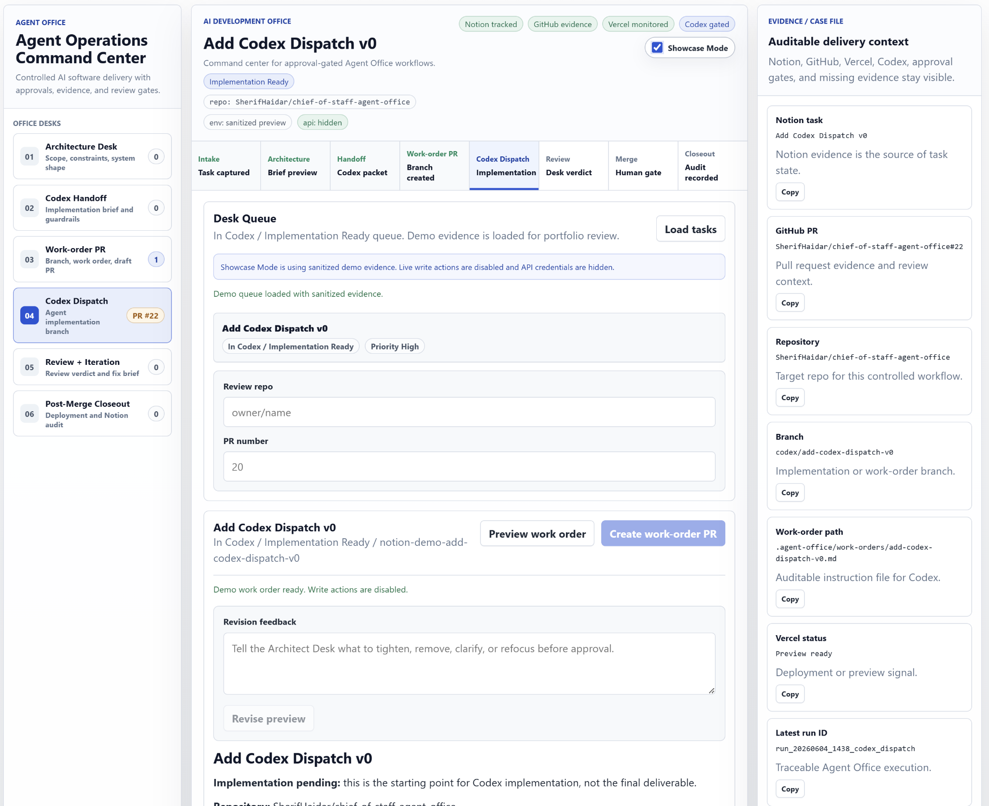Copy the Vercel status
Image resolution: width=989 pixels, height=806 pixels.
click(790, 694)
